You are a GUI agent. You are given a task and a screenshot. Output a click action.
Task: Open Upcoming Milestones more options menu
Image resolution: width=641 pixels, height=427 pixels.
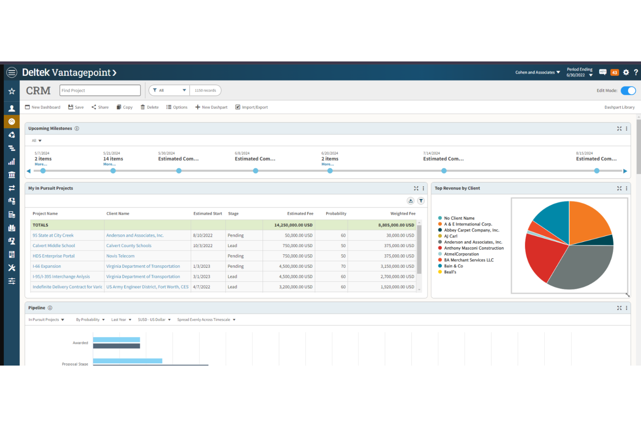[626, 128]
